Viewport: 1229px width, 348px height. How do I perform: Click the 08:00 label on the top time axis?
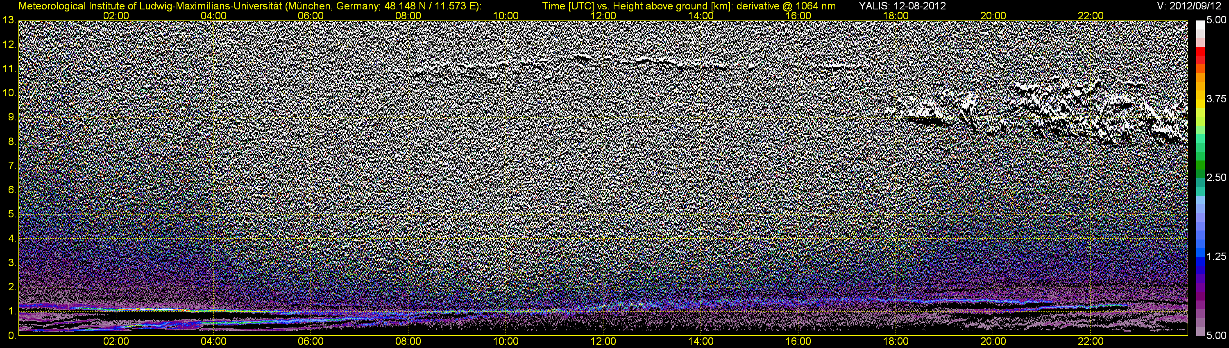pyautogui.click(x=408, y=16)
